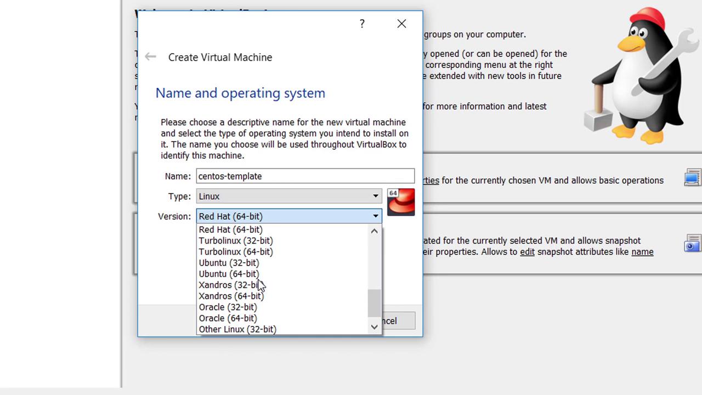The height and width of the screenshot is (395, 702).
Task: Close the Create Virtual Machine dialog
Action: point(401,24)
